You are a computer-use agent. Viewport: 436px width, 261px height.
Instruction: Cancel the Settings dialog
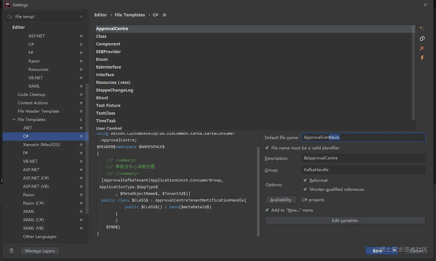416,251
